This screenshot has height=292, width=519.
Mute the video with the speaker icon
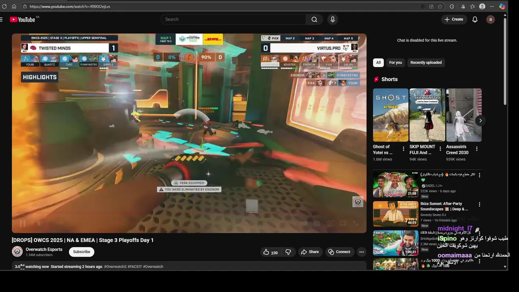[39, 223]
